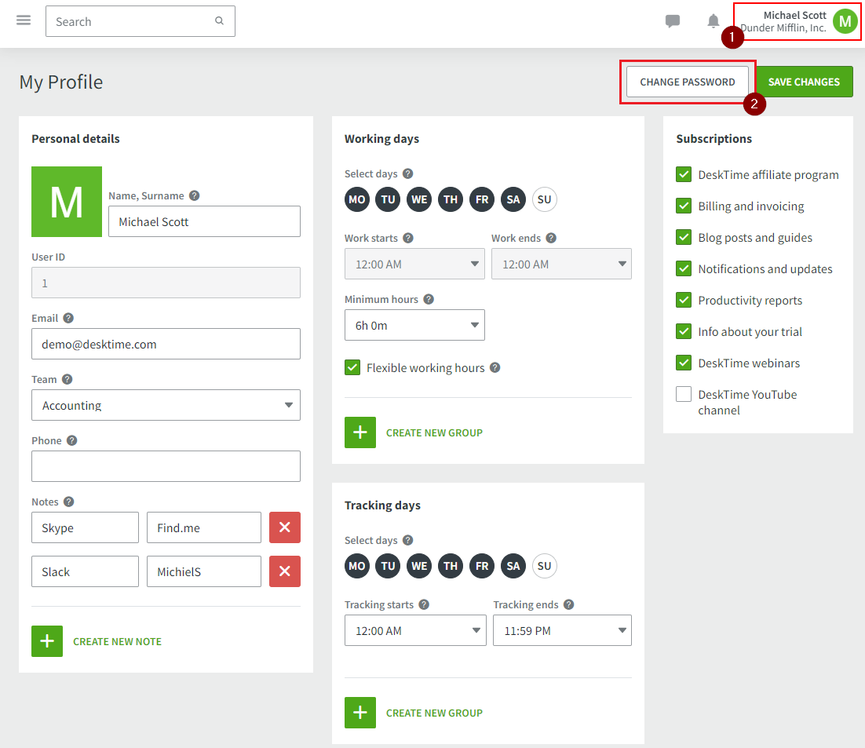
Task: Click the green M avatar in header
Action: (x=845, y=21)
